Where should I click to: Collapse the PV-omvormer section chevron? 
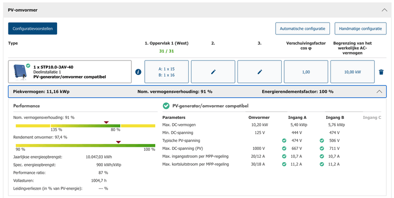tap(384, 9)
